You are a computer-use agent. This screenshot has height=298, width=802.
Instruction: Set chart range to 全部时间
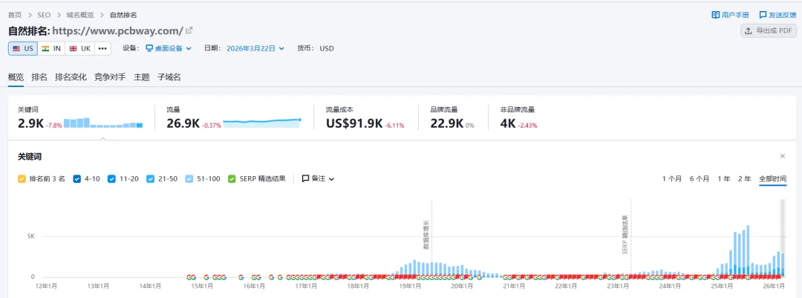point(773,178)
